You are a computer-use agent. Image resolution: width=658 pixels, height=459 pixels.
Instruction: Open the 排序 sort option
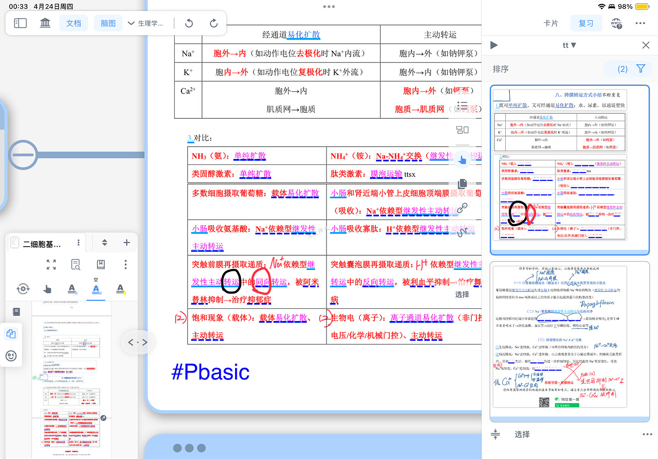pos(501,69)
